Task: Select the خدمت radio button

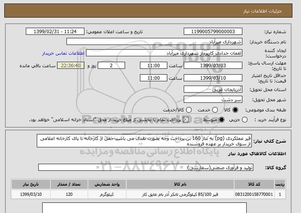Action: pos(215,110)
